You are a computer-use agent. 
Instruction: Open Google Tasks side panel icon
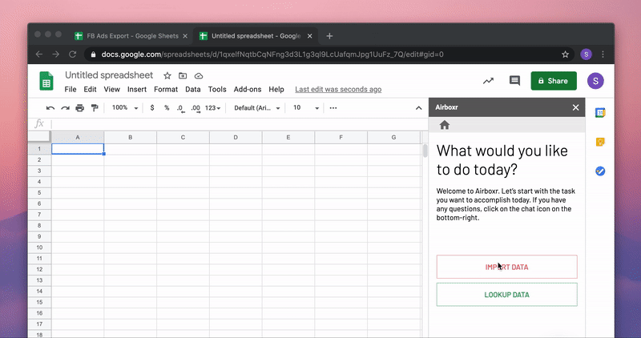tap(599, 171)
